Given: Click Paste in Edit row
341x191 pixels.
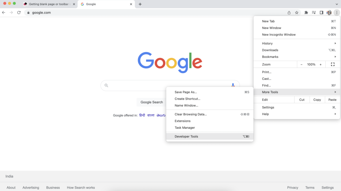Looking at the screenshot, I should coord(332,100).
